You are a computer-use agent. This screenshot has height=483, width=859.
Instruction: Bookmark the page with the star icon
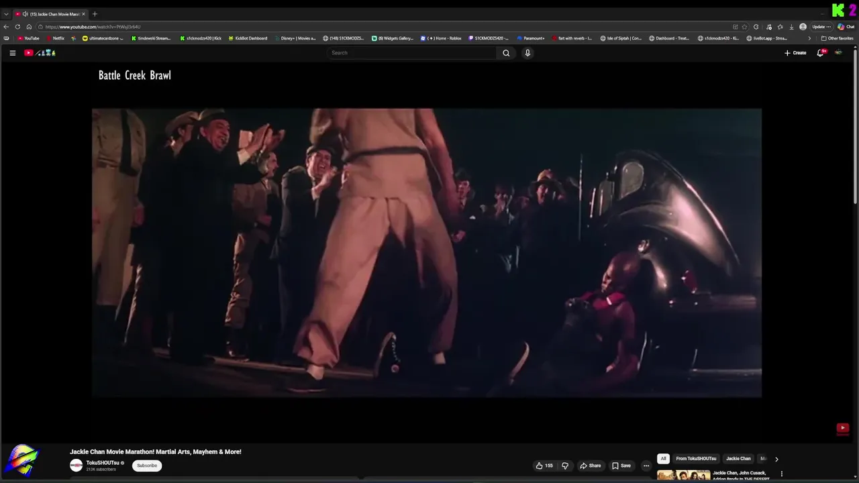[744, 27]
